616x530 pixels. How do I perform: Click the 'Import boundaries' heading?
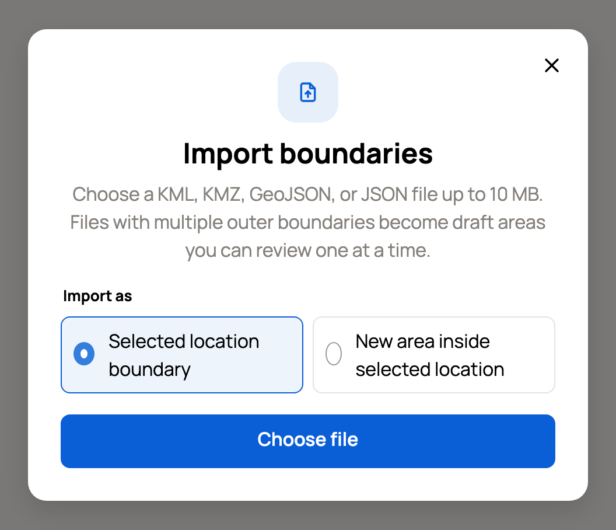[x=308, y=154]
